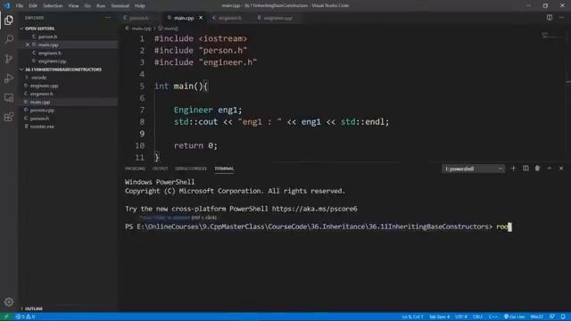Image resolution: width=571 pixels, height=321 pixels.
Task: Split the terminal panel
Action: [x=525, y=169]
